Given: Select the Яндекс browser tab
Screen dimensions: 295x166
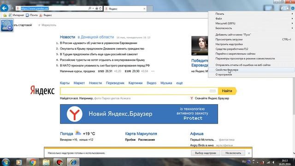Looking at the screenshot, I should 125,9.
